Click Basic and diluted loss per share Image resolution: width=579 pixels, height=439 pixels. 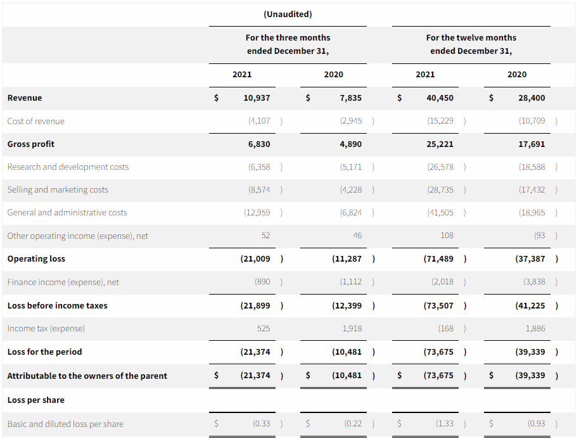65,424
